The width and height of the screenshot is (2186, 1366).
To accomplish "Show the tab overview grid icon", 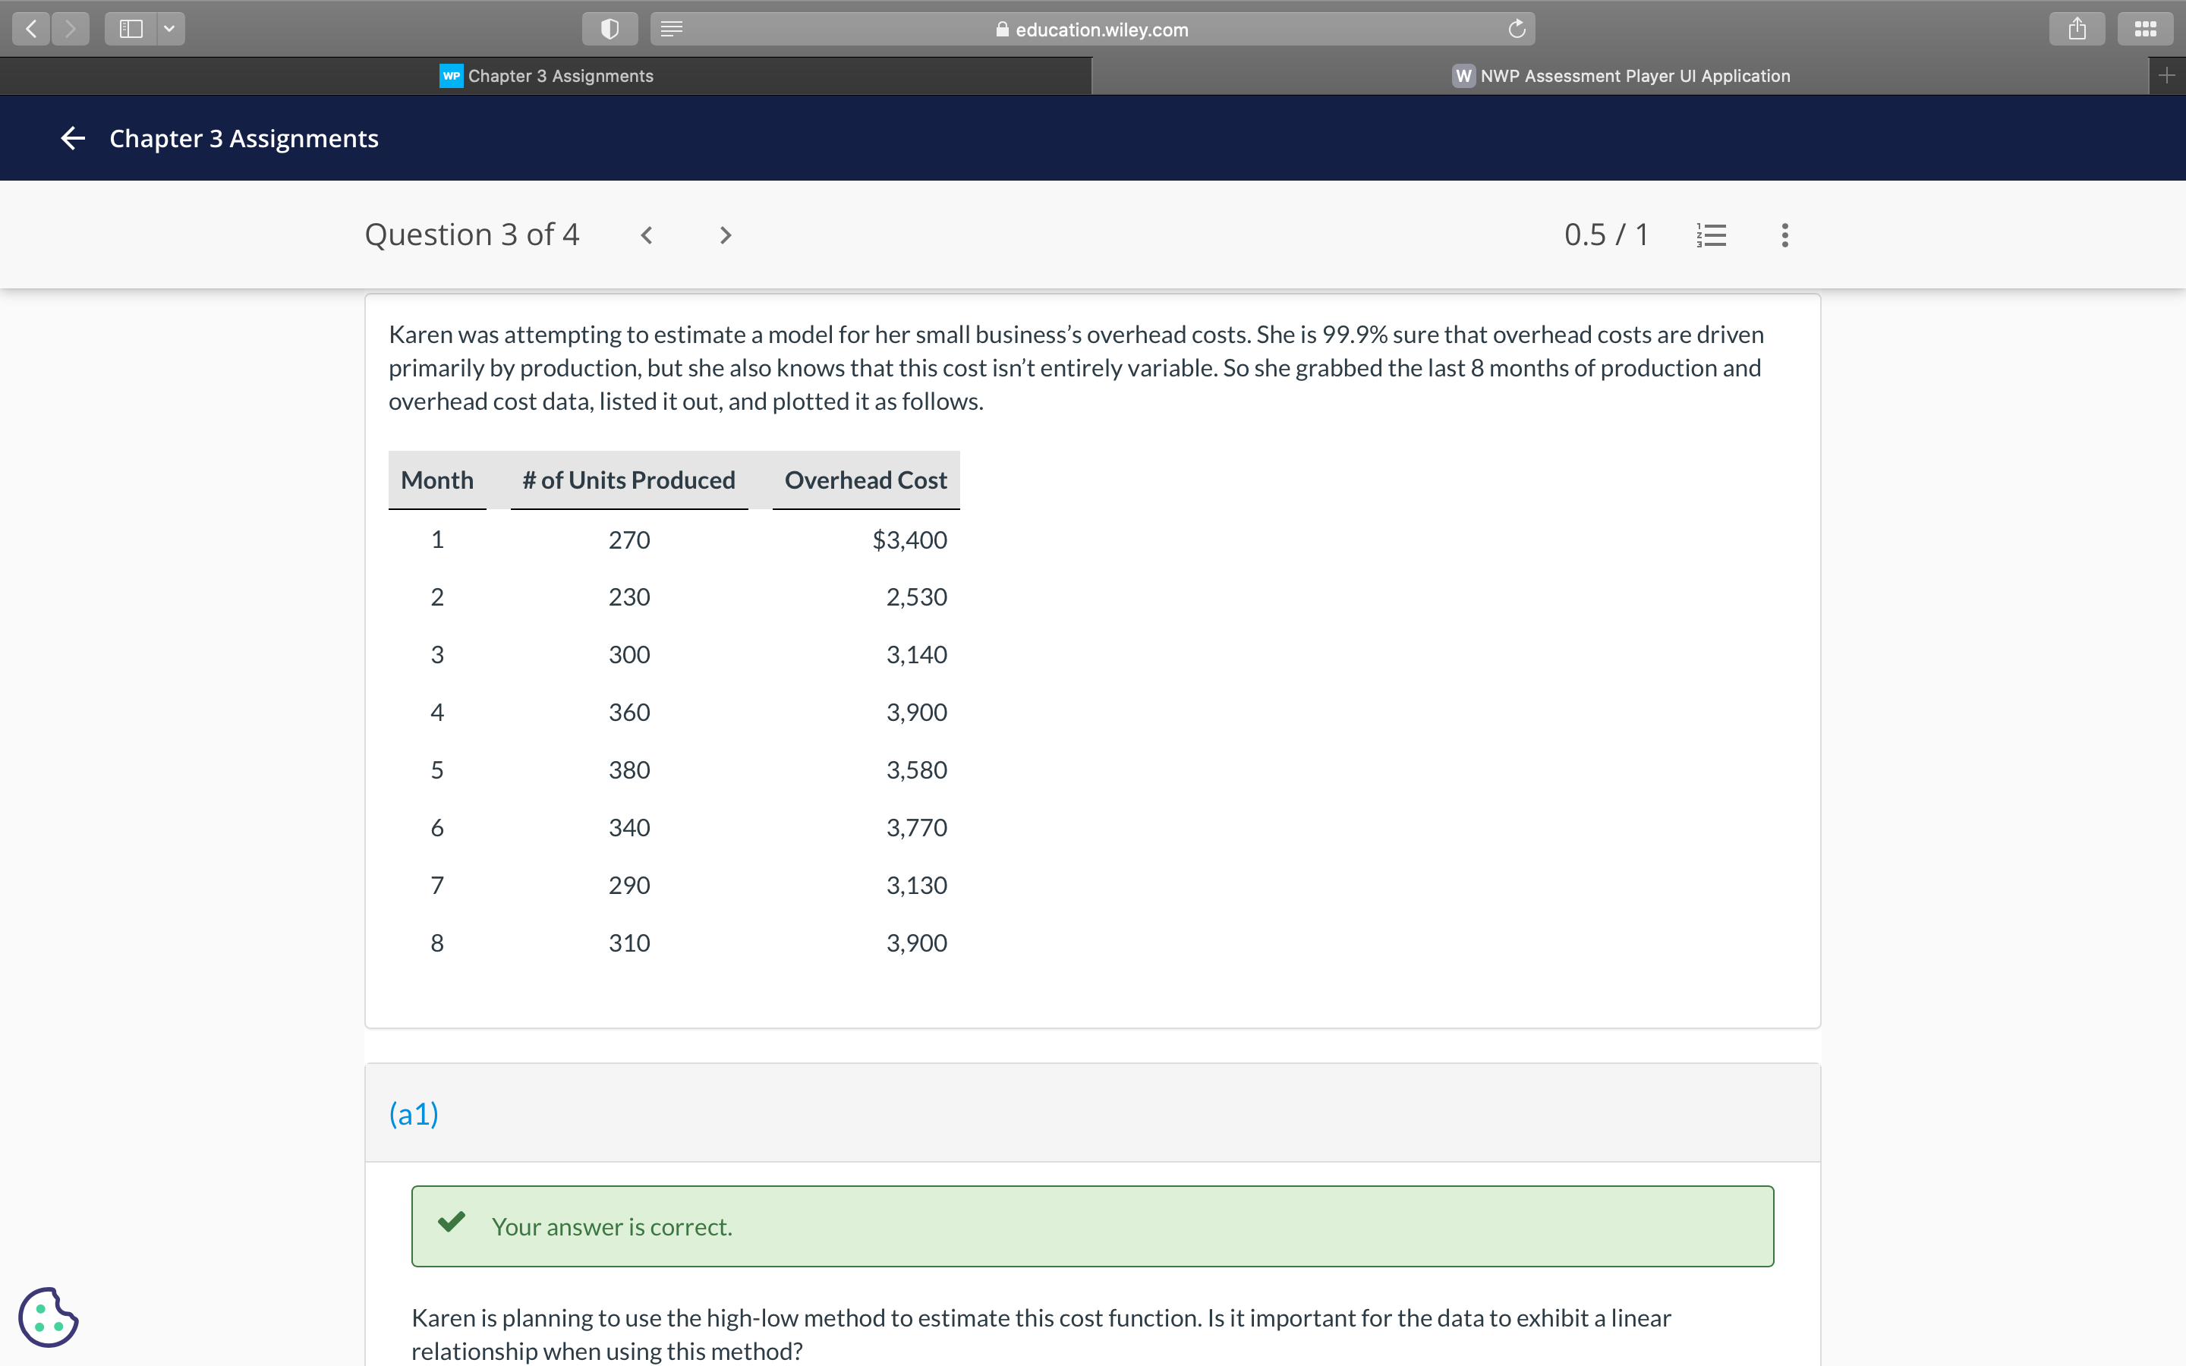I will tap(2145, 29).
